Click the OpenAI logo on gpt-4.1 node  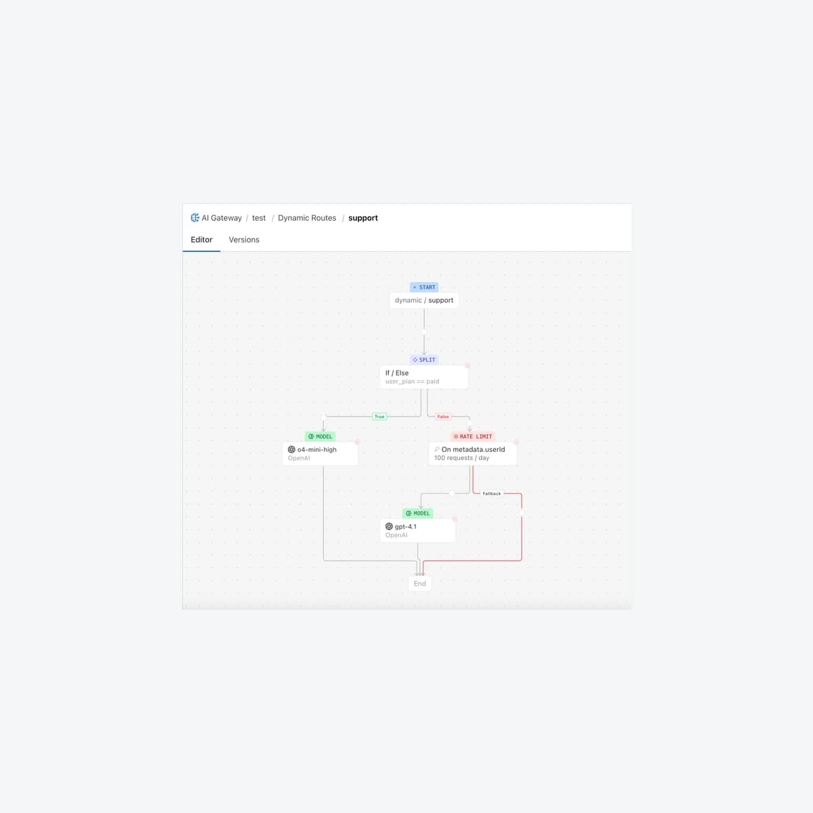[389, 526]
